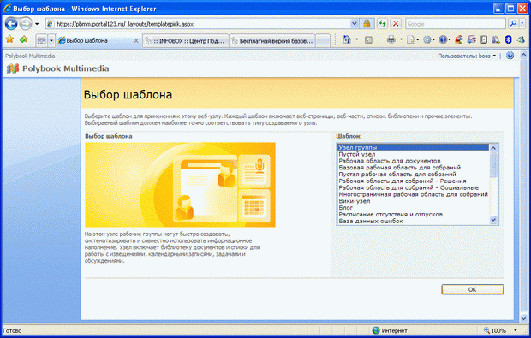Switch to the INFOBOX Центр Под... tab
This screenshot has height=338, width=531.
pos(186,41)
